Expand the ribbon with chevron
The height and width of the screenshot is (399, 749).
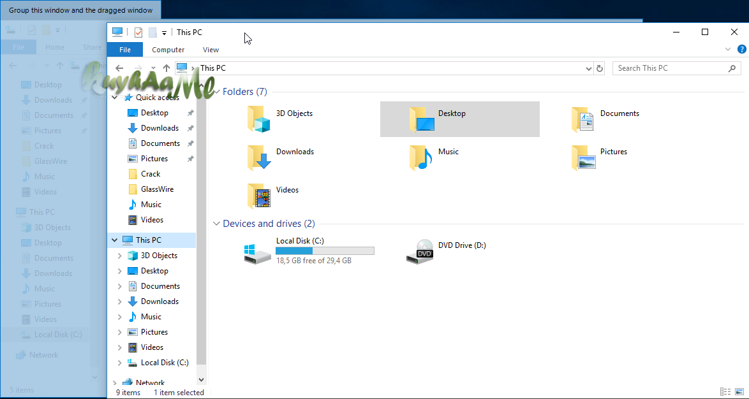pyautogui.click(x=727, y=49)
